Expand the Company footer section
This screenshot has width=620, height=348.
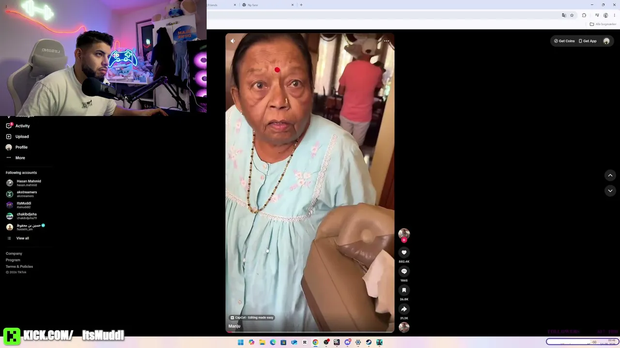(x=14, y=253)
